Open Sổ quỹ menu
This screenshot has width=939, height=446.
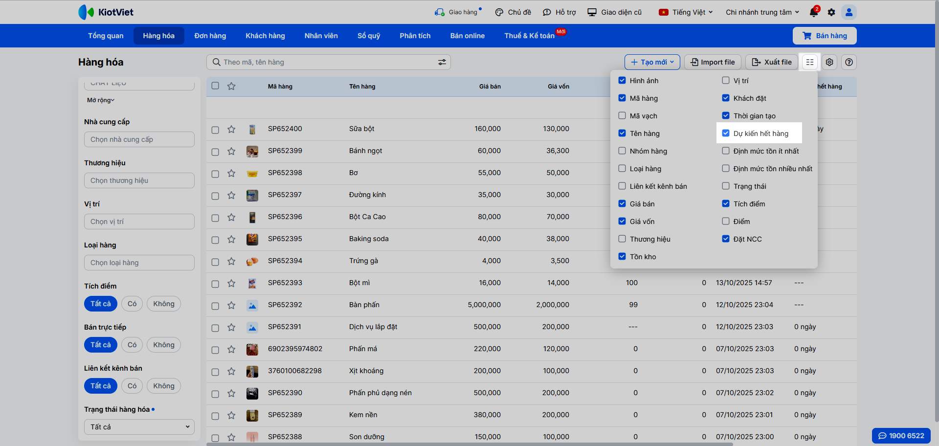tap(369, 36)
